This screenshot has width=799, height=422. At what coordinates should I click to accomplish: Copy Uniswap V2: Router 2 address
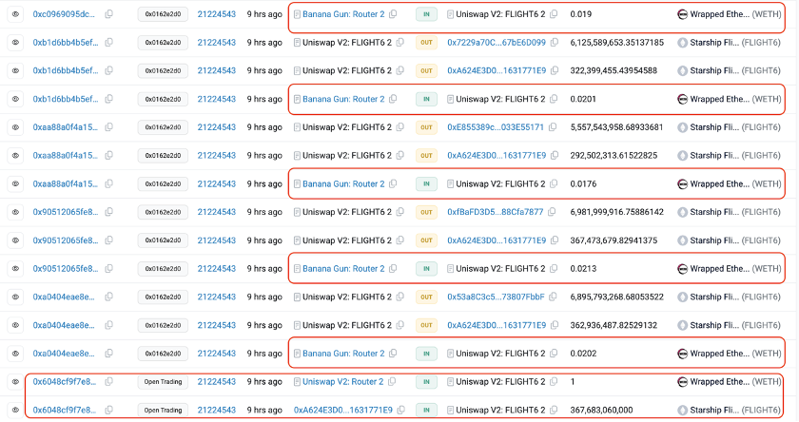pos(392,381)
